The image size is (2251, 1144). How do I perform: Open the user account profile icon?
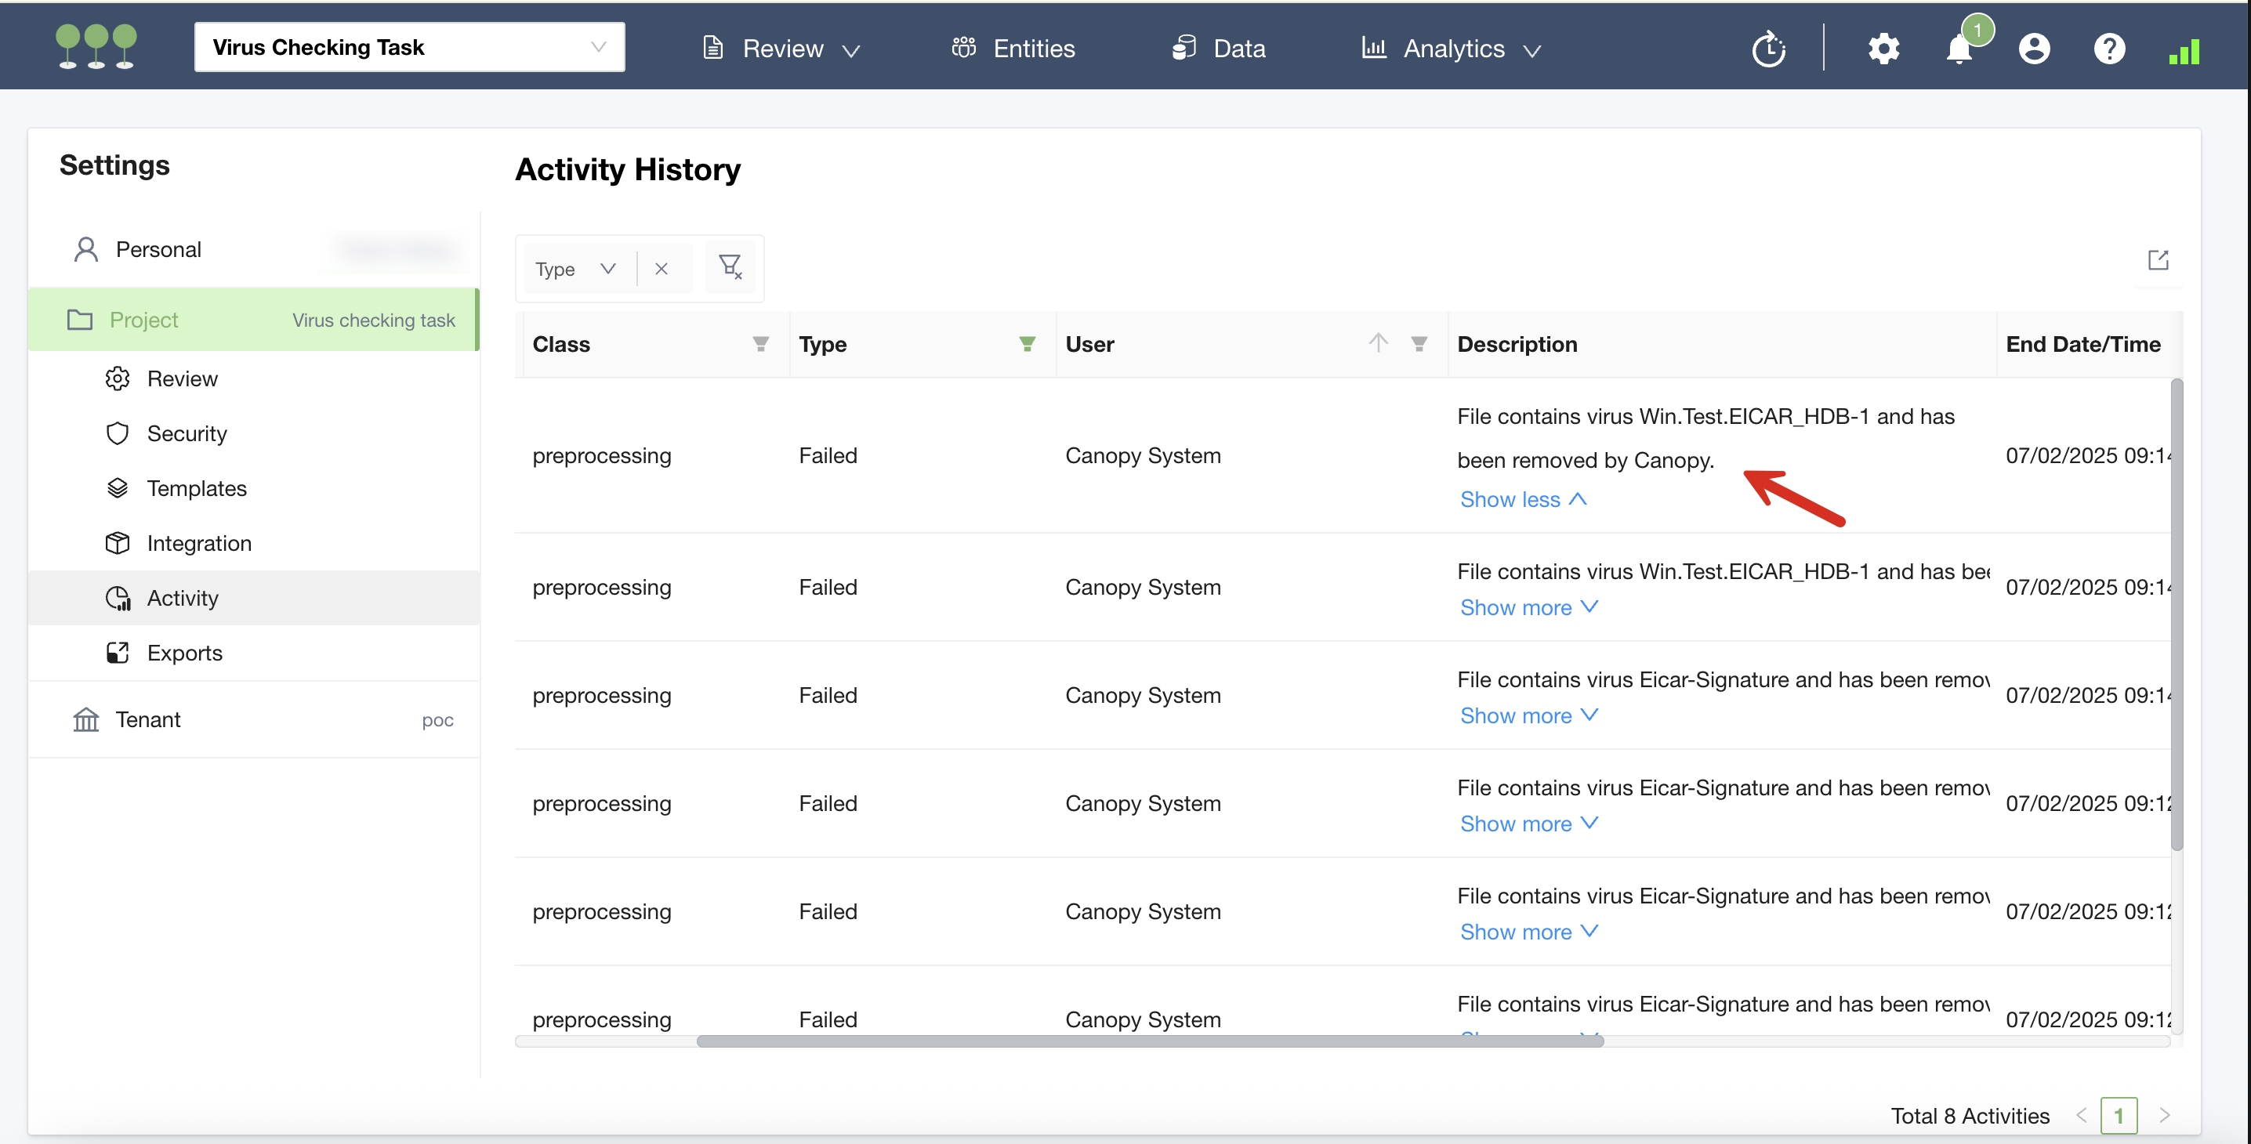click(x=2033, y=49)
